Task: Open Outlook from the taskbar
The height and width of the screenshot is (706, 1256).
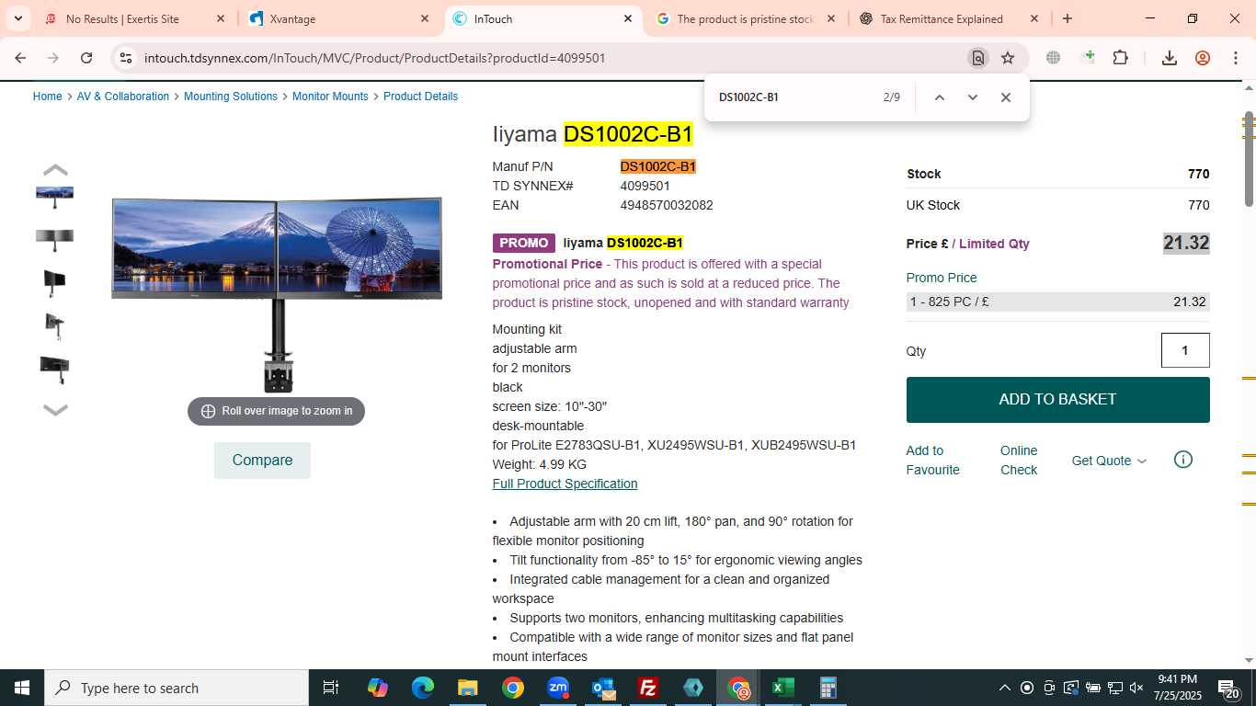Action: (x=603, y=688)
